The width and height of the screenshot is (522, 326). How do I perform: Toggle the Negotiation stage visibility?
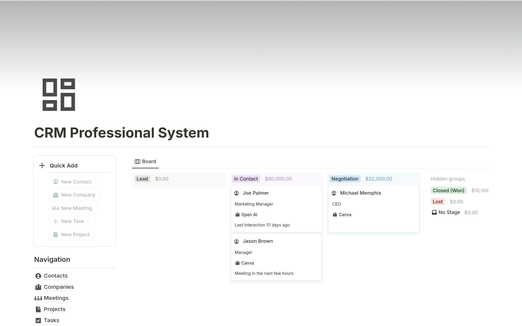pos(344,178)
